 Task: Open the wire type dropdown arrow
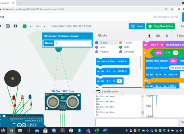coord(44,26)
